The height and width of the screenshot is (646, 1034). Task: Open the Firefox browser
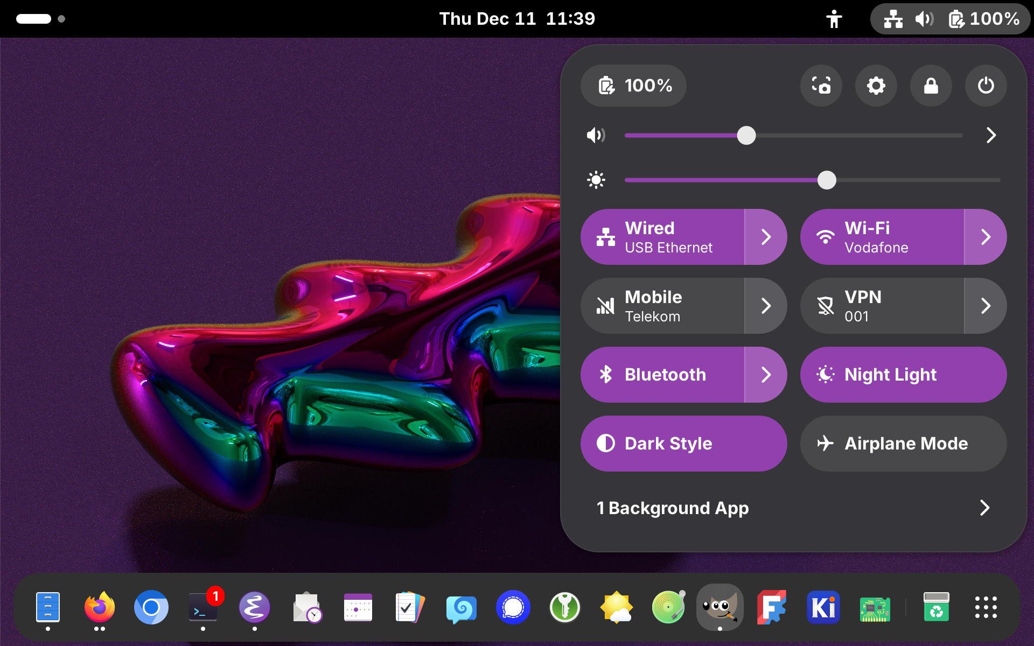[x=99, y=607]
